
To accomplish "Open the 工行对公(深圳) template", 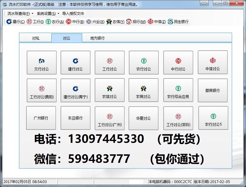I will click(178, 118).
